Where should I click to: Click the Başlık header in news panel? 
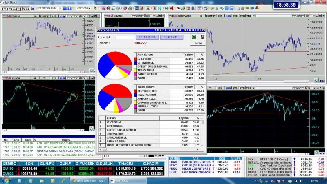pos(66,140)
